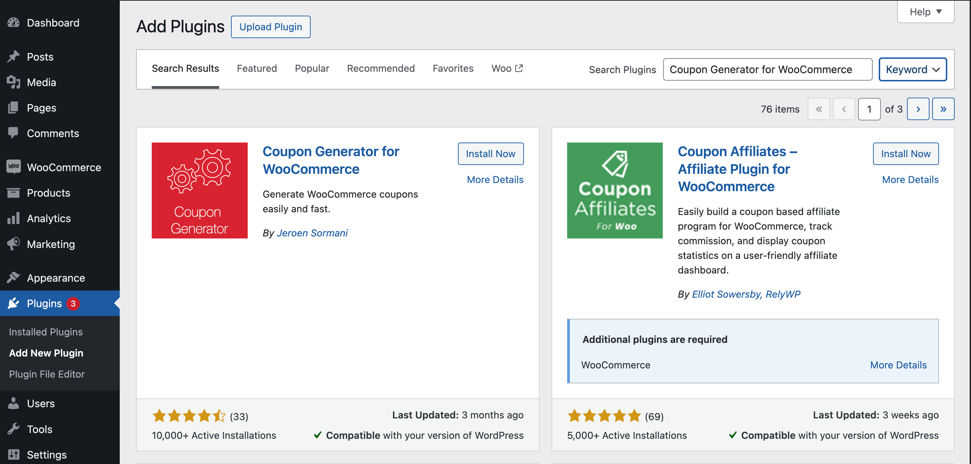Click Coupon Generator star rating (33)
Image resolution: width=971 pixels, height=464 pixels.
[x=200, y=416]
